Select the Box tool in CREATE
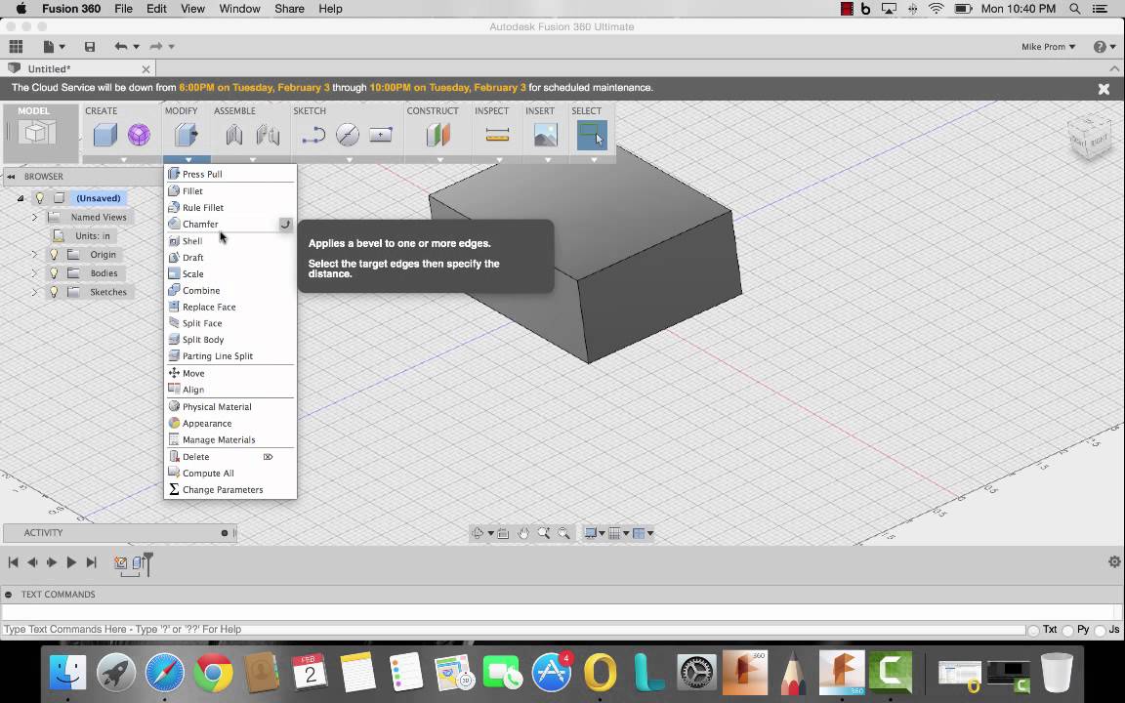This screenshot has height=703, width=1125. 105,134
